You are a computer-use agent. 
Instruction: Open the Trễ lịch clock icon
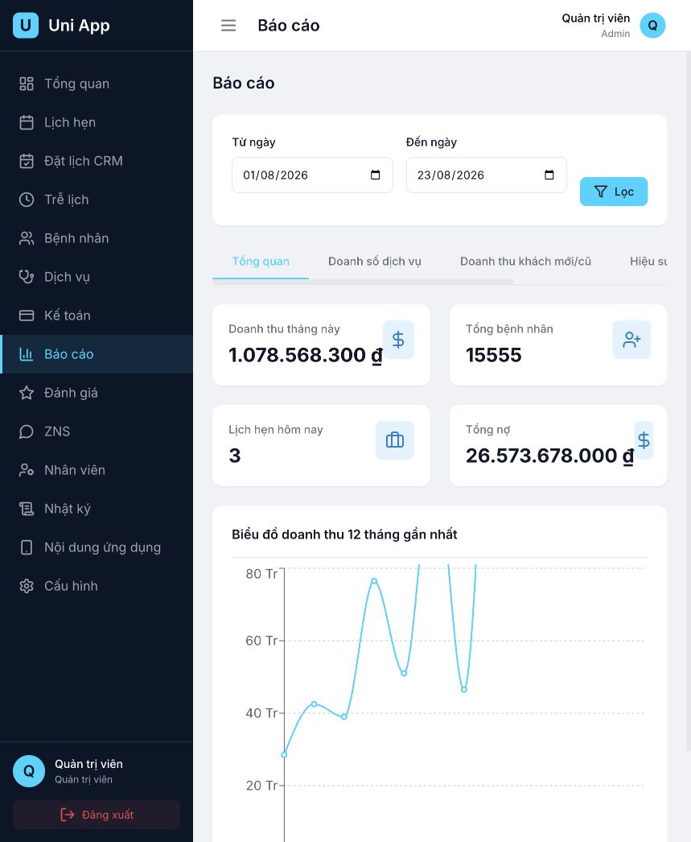tap(27, 200)
